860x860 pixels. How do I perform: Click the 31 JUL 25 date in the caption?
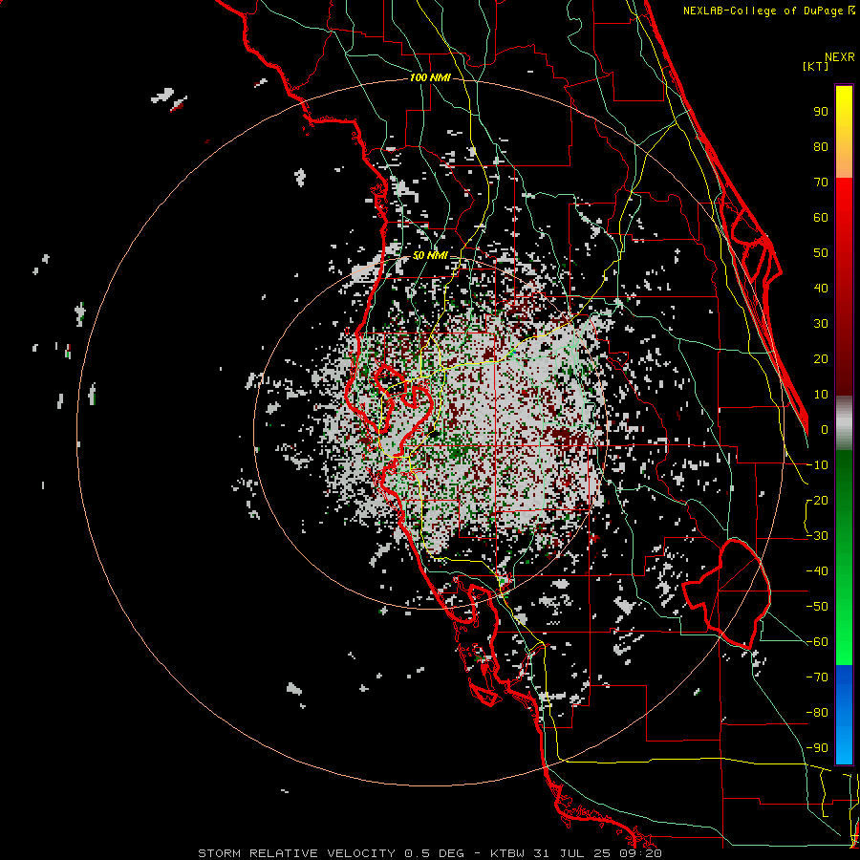coord(574,853)
